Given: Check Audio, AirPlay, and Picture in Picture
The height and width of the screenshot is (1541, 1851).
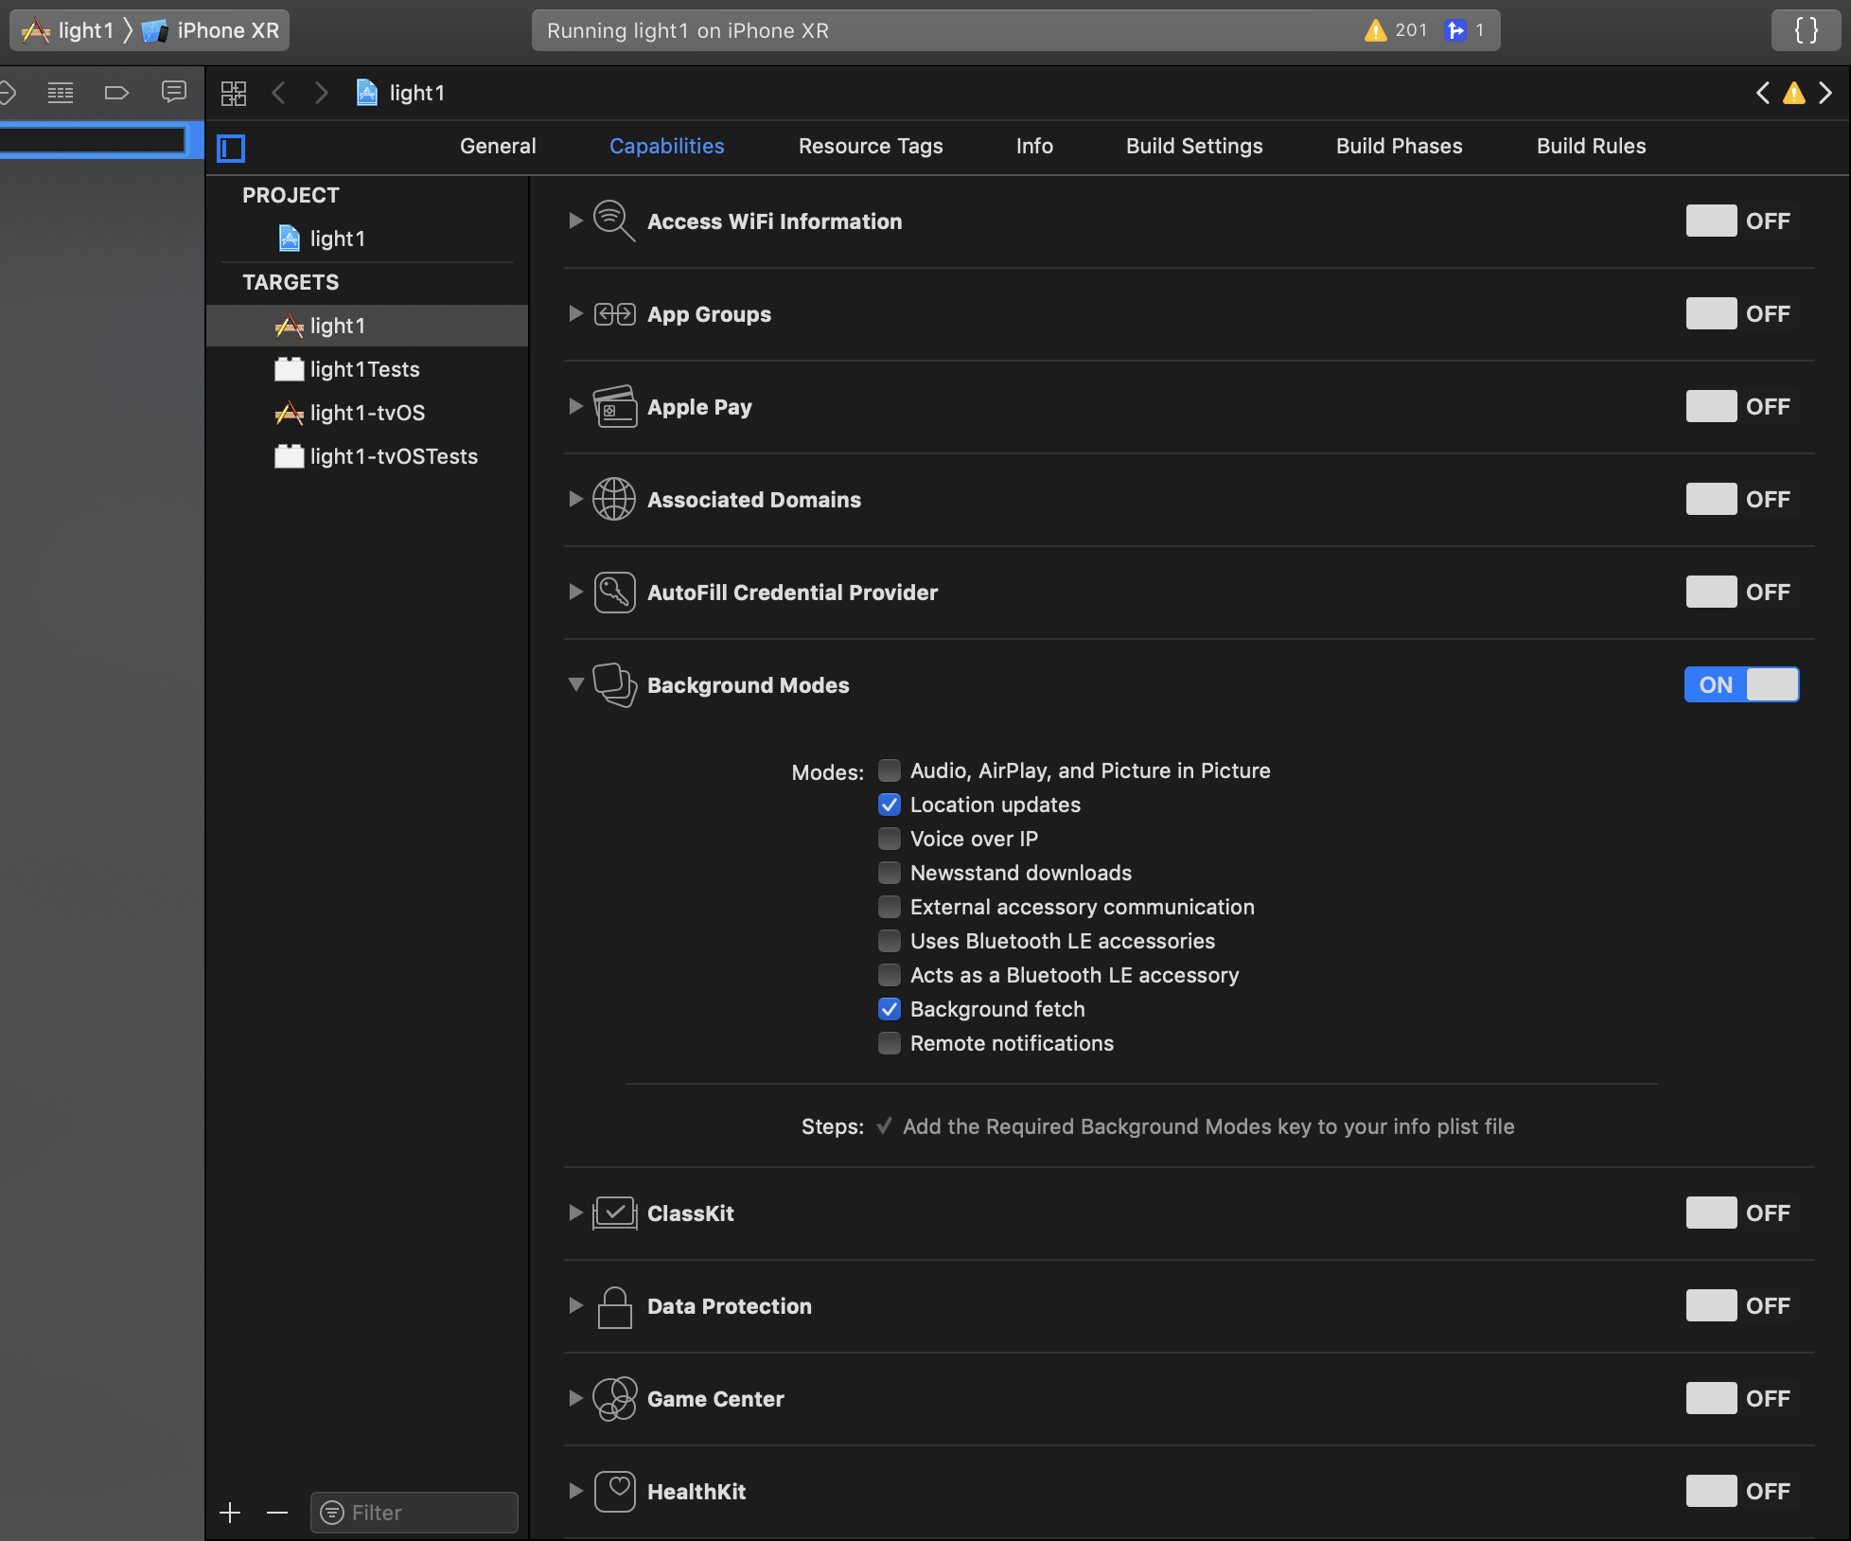Looking at the screenshot, I should (x=890, y=770).
